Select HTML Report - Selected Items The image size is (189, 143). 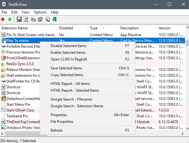click(88, 90)
